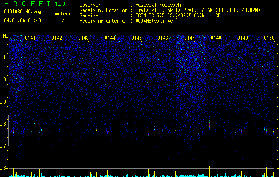Viewport: 279px width, 177px height.
Task: Click the 0.6 kHz frequency axis label
Action: 4,168
